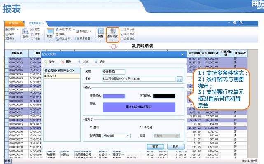This screenshot has height=164, width=264.
Task: Open the 栏目 所有列 dropdown
Action: pyautogui.click(x=166, y=136)
